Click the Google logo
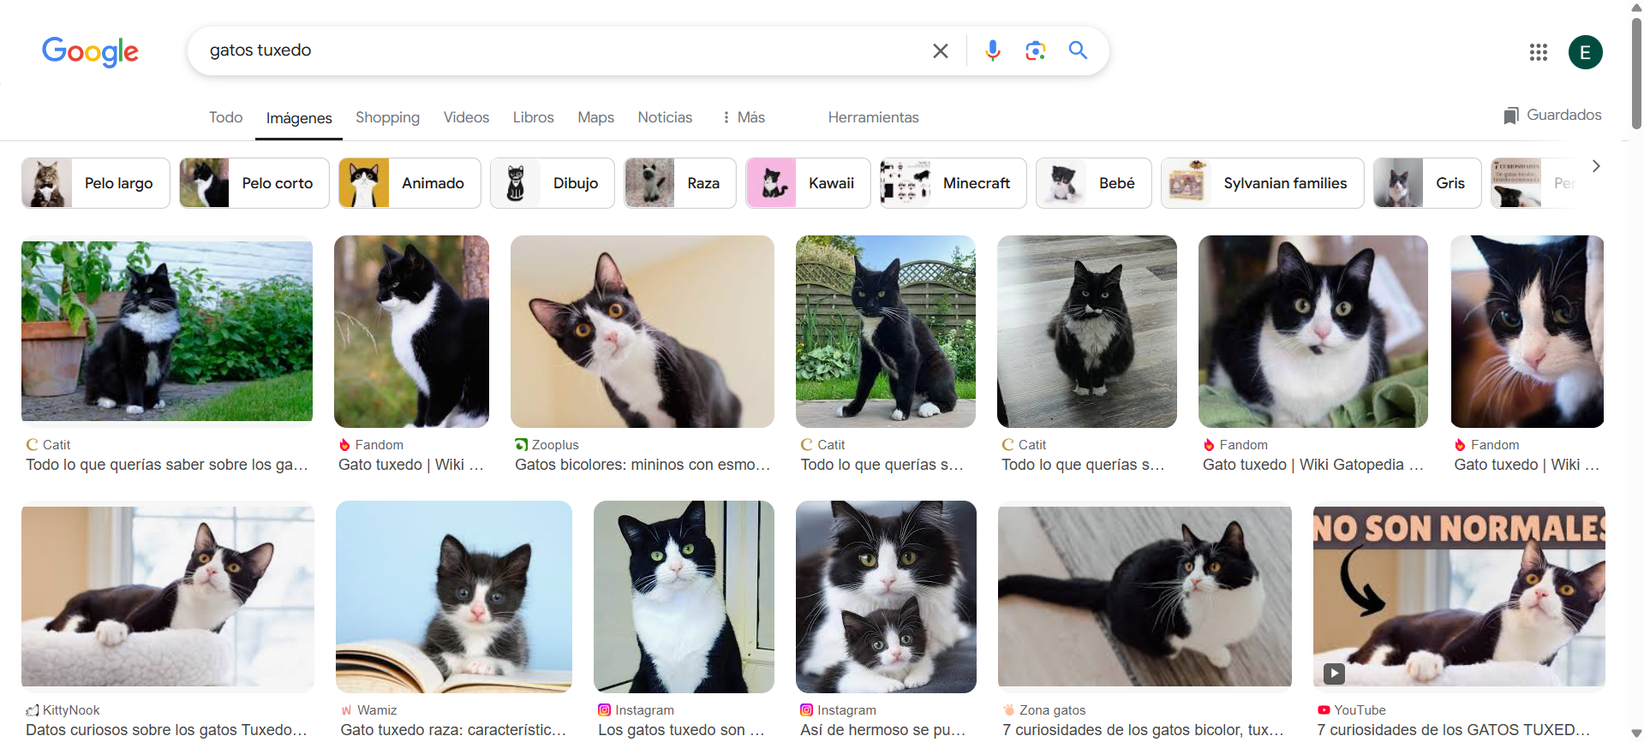 click(90, 51)
